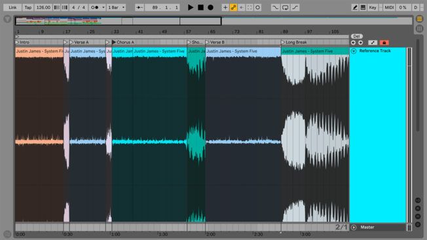427x240 pixels.
Task: Click the tempo nudge down icon
Action: [x=56, y=7]
